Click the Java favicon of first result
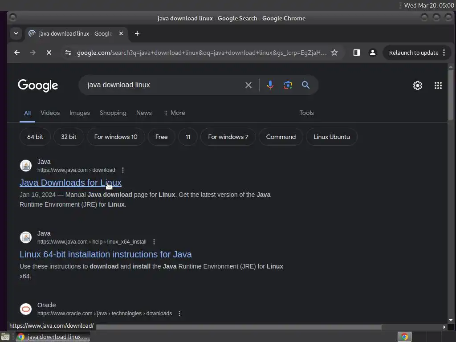 click(25, 166)
